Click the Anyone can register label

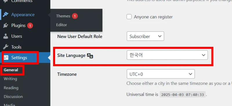(x=153, y=17)
